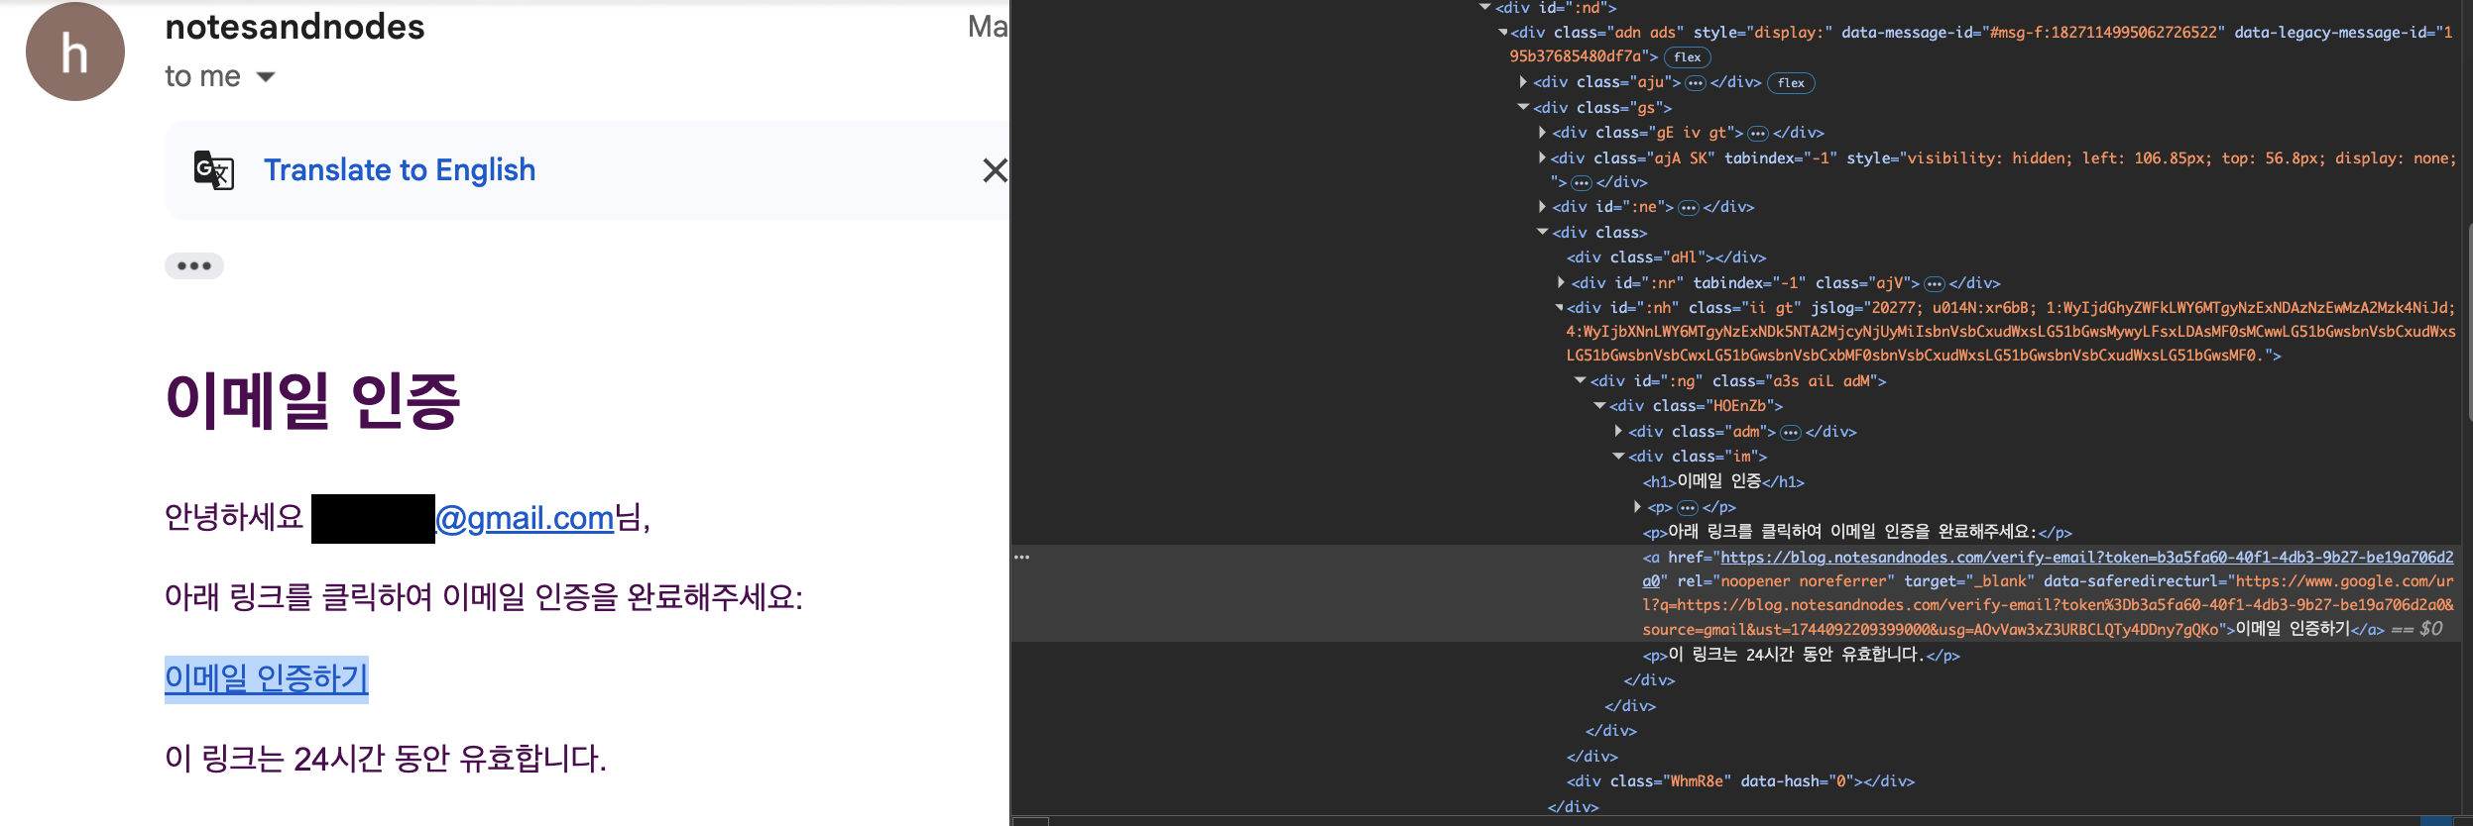Expand the div class="adm" node
This screenshot has width=2473, height=826.
point(1618,432)
